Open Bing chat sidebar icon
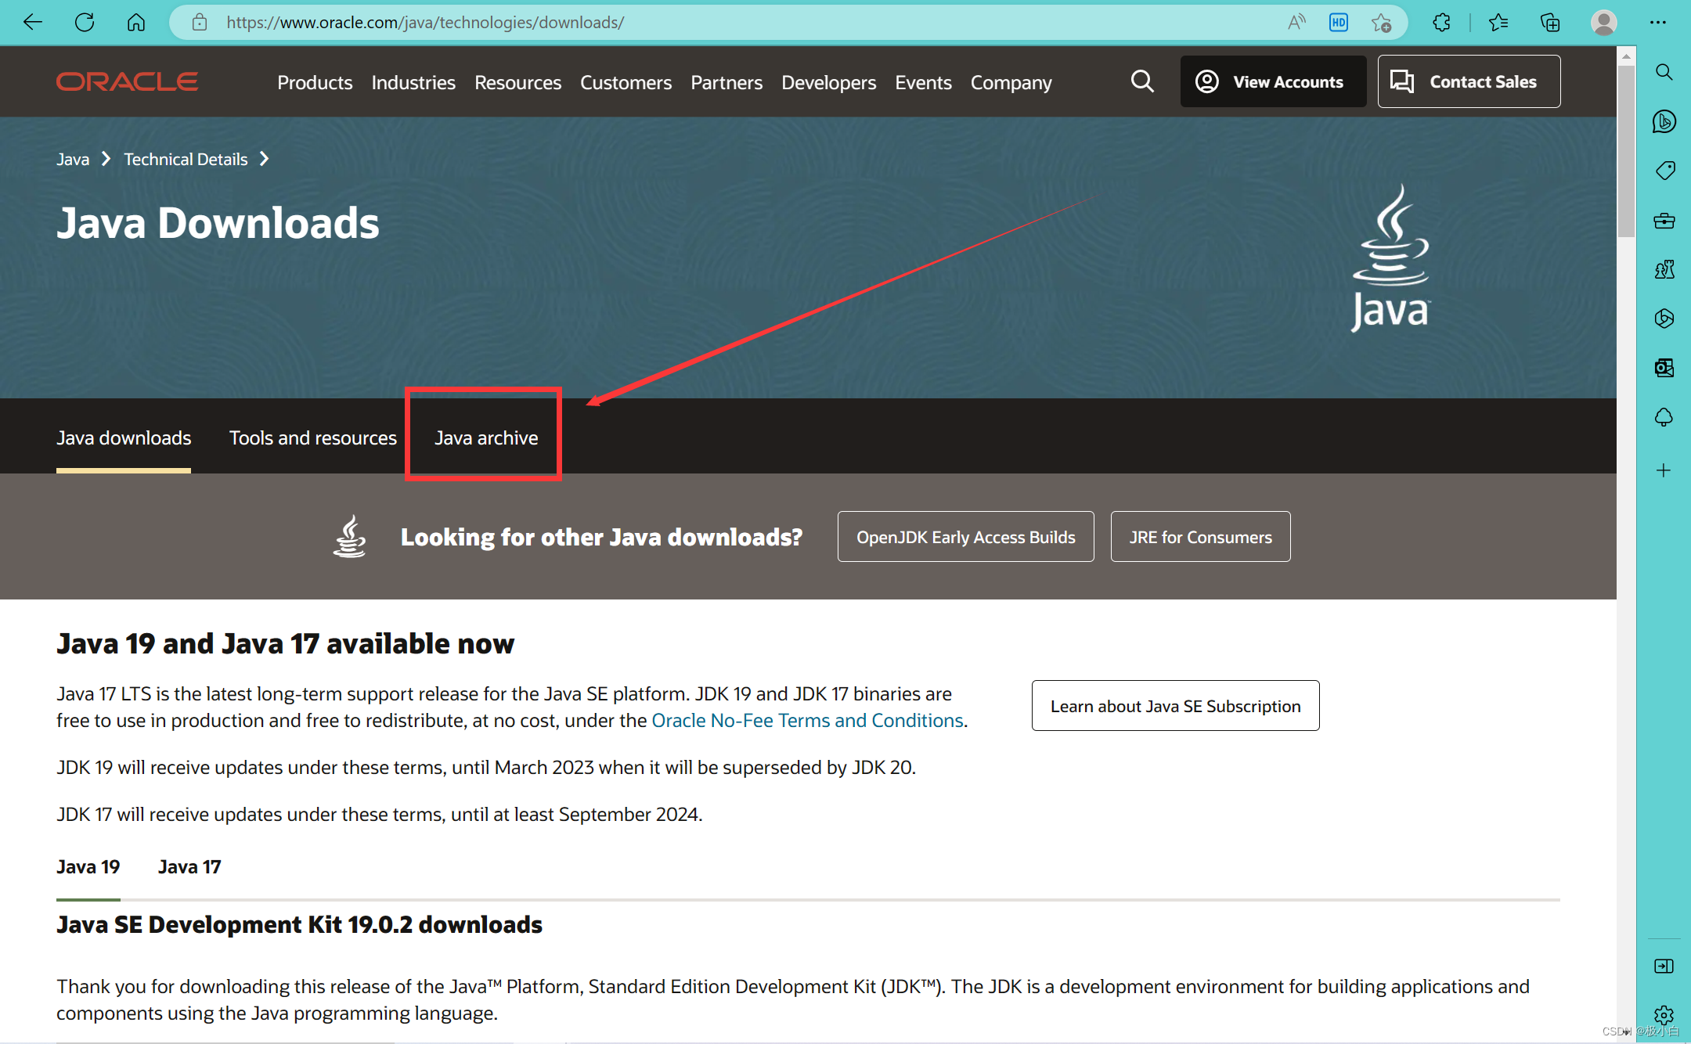The width and height of the screenshot is (1691, 1044). point(1664,121)
